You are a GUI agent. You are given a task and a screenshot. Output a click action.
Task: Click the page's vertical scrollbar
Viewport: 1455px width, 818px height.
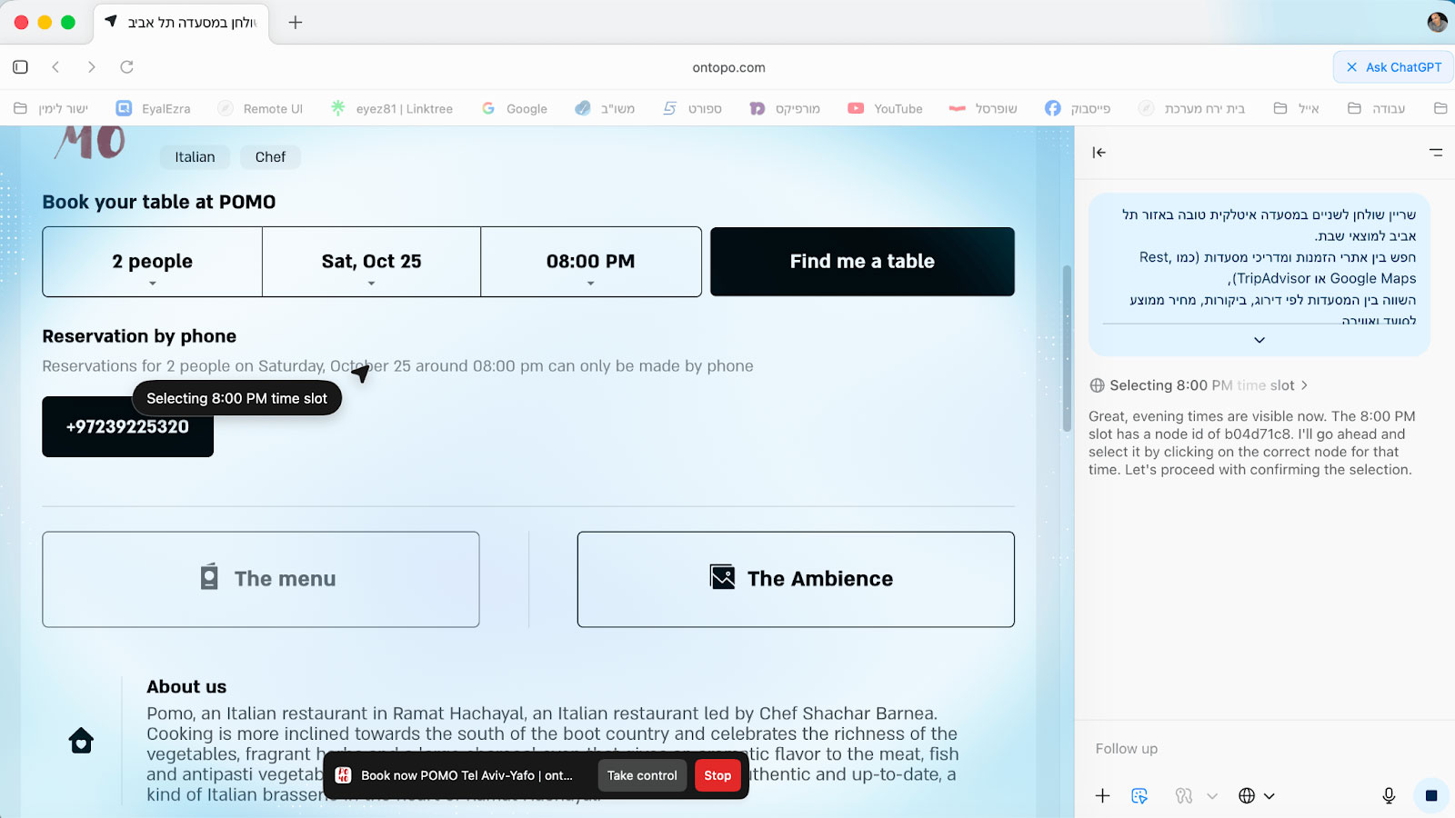[1068, 345]
